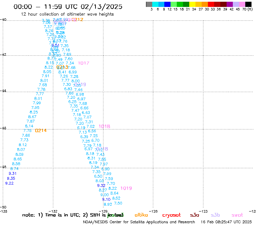
Task: Click the -132 longitude axis label
Action: [53, 211]
